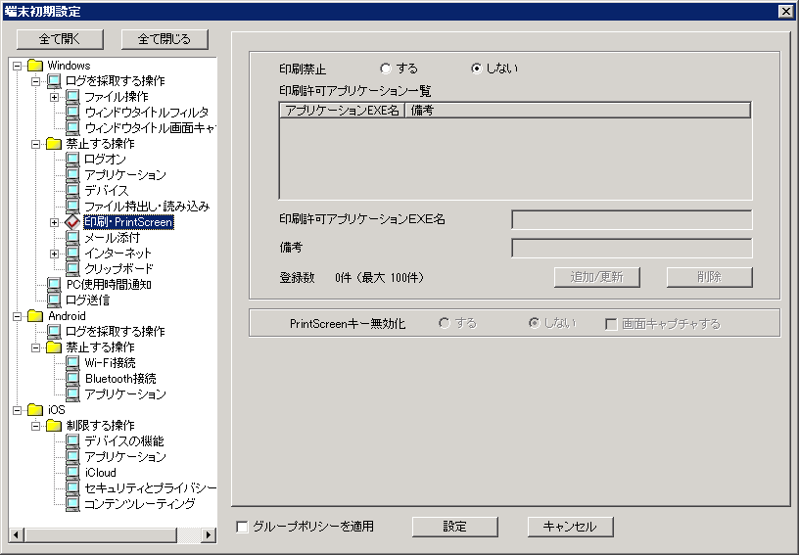Click the Windows folder icon
The image size is (799, 555).
click(x=35, y=66)
